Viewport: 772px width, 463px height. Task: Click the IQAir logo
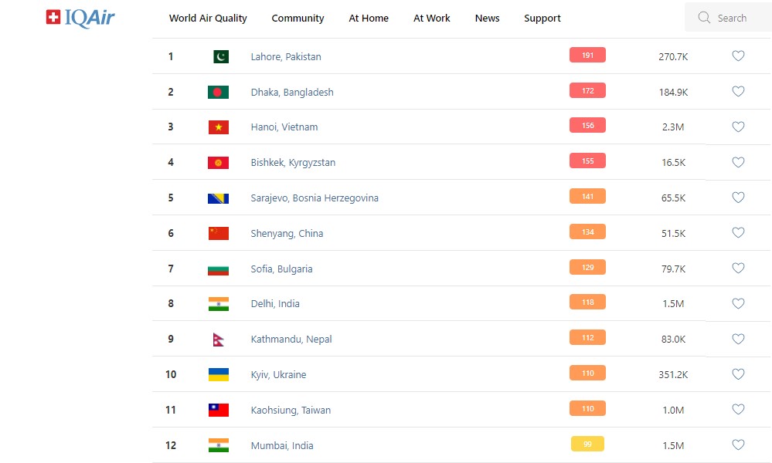[80, 18]
